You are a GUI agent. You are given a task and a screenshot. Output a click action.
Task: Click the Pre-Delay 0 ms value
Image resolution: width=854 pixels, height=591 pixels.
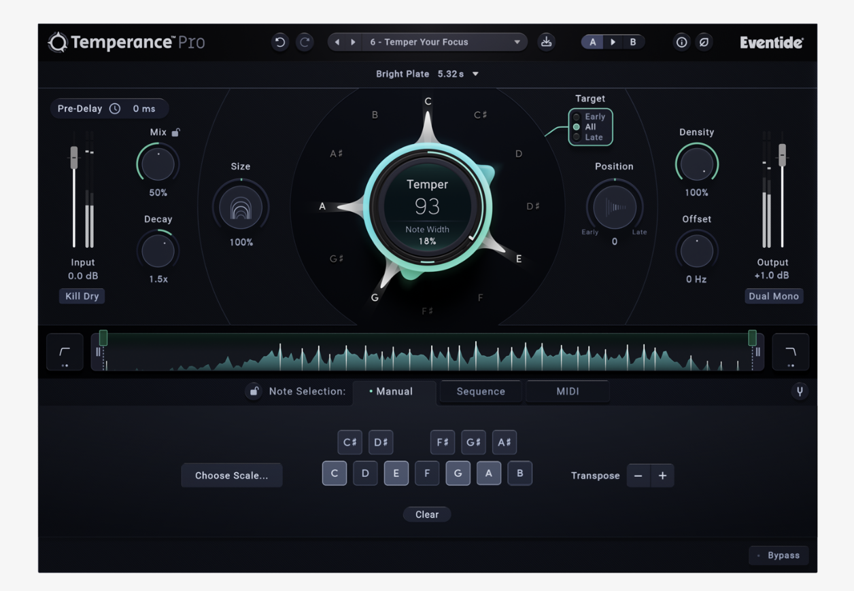(x=144, y=109)
